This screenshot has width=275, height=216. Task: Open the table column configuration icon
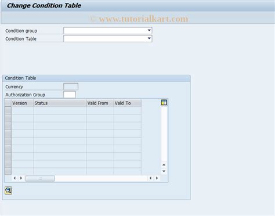tap(164, 103)
